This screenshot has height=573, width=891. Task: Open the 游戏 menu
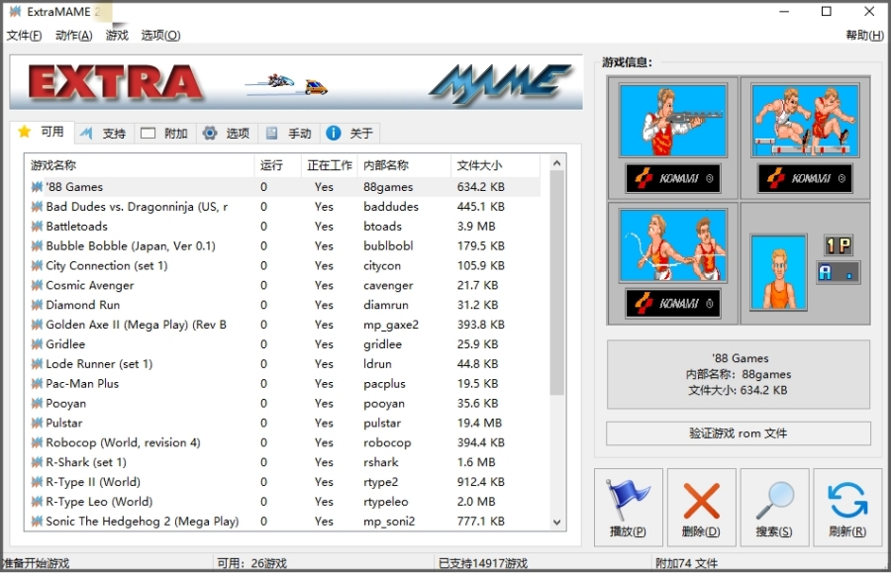point(116,35)
